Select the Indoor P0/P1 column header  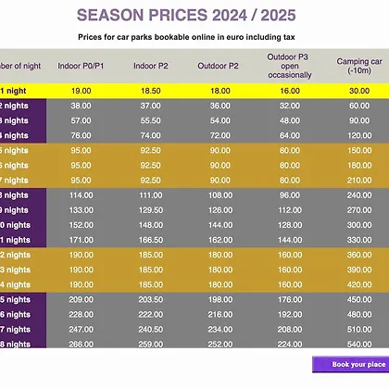81,66
